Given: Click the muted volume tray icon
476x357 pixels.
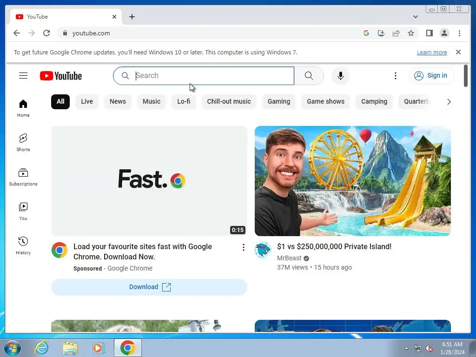Looking at the screenshot, I should 429,349.
